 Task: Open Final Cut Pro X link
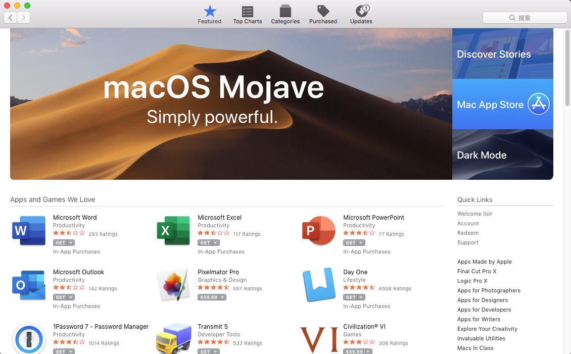(x=477, y=271)
